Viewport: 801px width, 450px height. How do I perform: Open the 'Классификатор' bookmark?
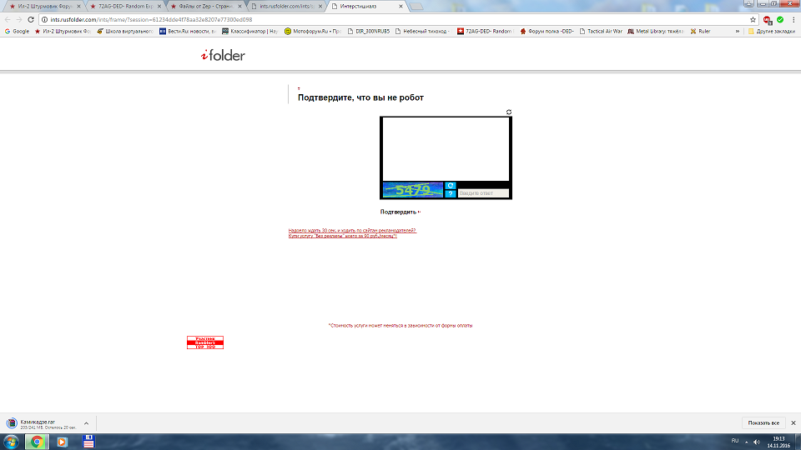coord(249,31)
